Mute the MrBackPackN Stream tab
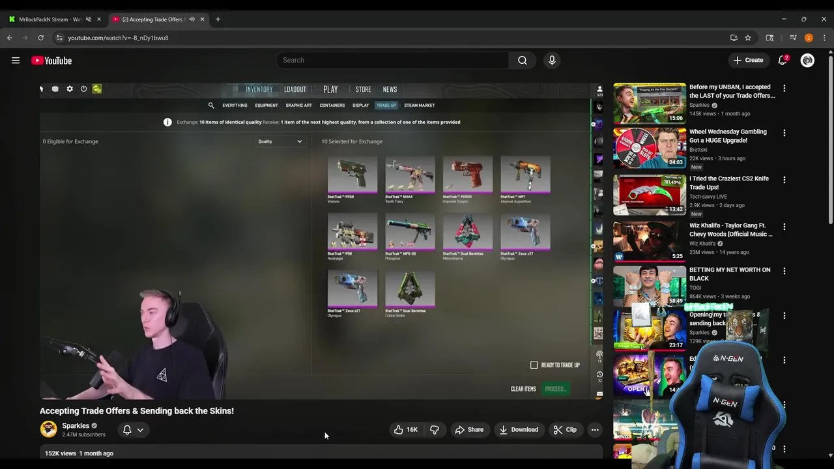 (x=89, y=20)
